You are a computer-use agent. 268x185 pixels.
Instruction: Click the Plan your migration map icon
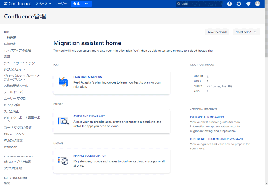coord(63,82)
